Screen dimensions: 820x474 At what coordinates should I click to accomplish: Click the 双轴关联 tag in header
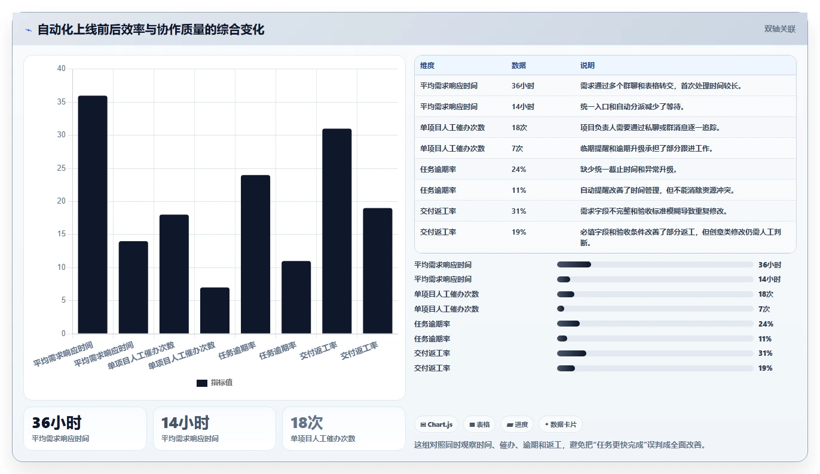tap(780, 29)
